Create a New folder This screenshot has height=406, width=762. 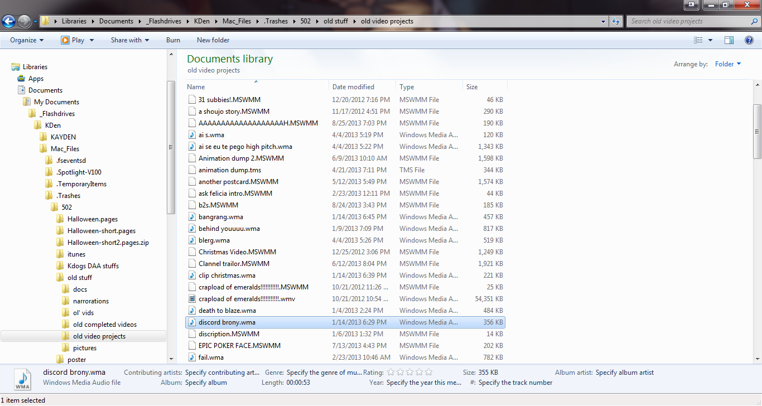213,40
